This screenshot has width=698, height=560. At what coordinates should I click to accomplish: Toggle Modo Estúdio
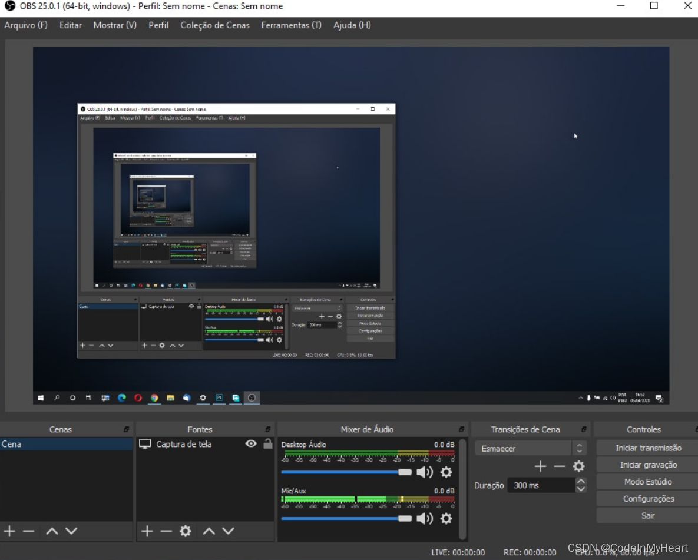pos(648,482)
